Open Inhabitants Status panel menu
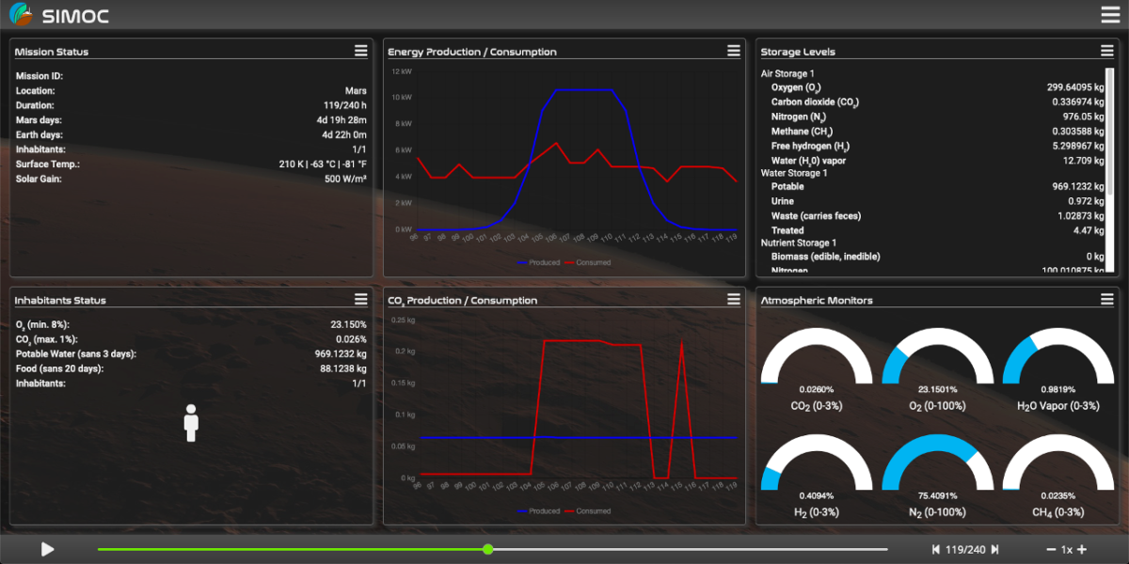 360,299
